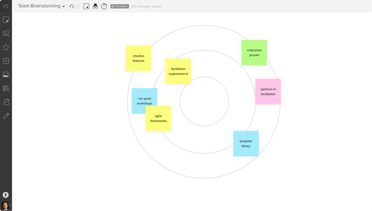Image resolution: width=372 pixels, height=211 pixels.
Task: Open the grid templates tool
Action: tap(6, 61)
